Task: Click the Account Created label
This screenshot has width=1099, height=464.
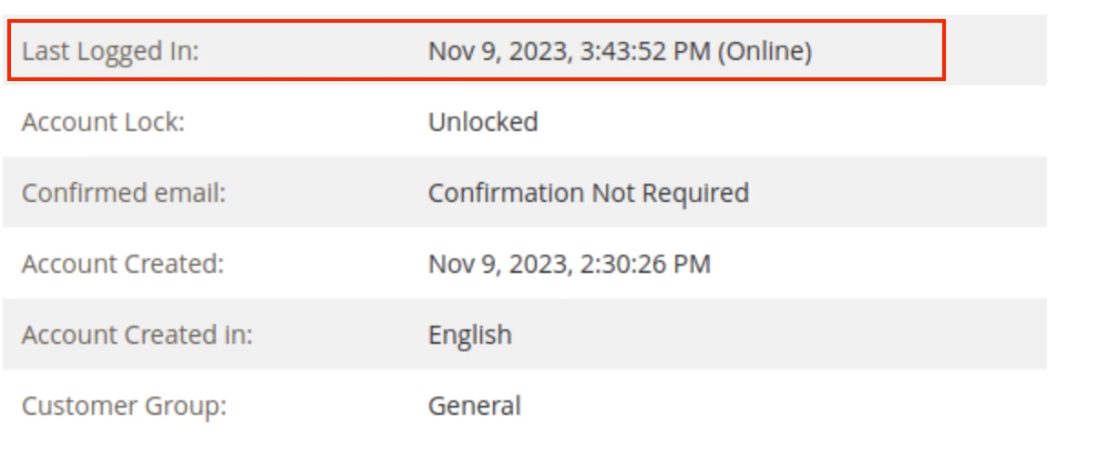Action: [123, 264]
